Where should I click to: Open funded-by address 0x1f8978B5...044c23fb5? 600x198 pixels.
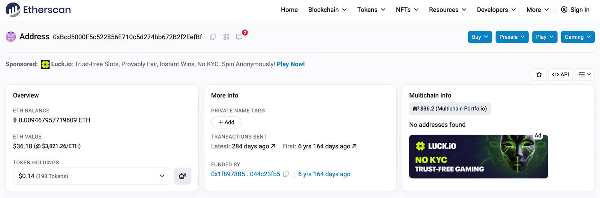tap(245, 174)
